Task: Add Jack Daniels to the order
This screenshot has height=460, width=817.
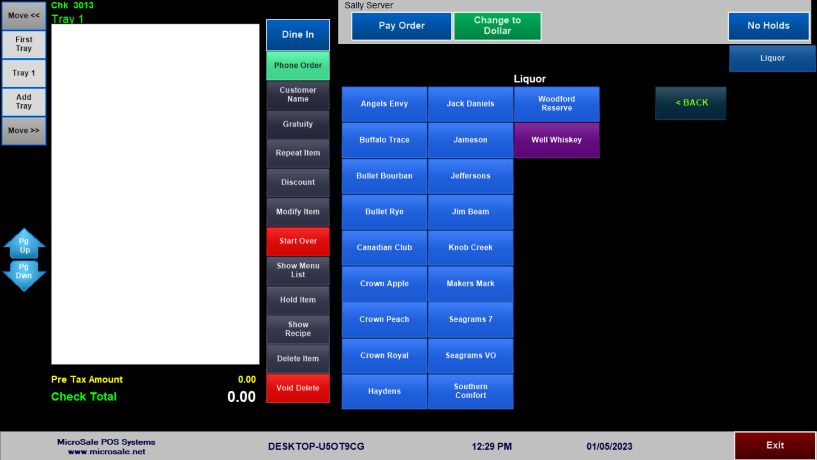Action: pyautogui.click(x=470, y=104)
